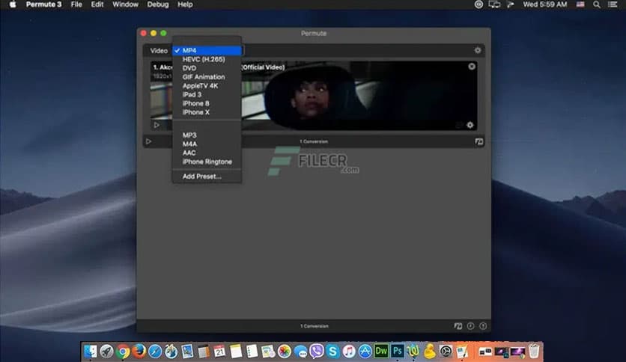This screenshot has height=362, width=626.
Task: Click the info icon in the bottom bar
Action: click(483, 326)
